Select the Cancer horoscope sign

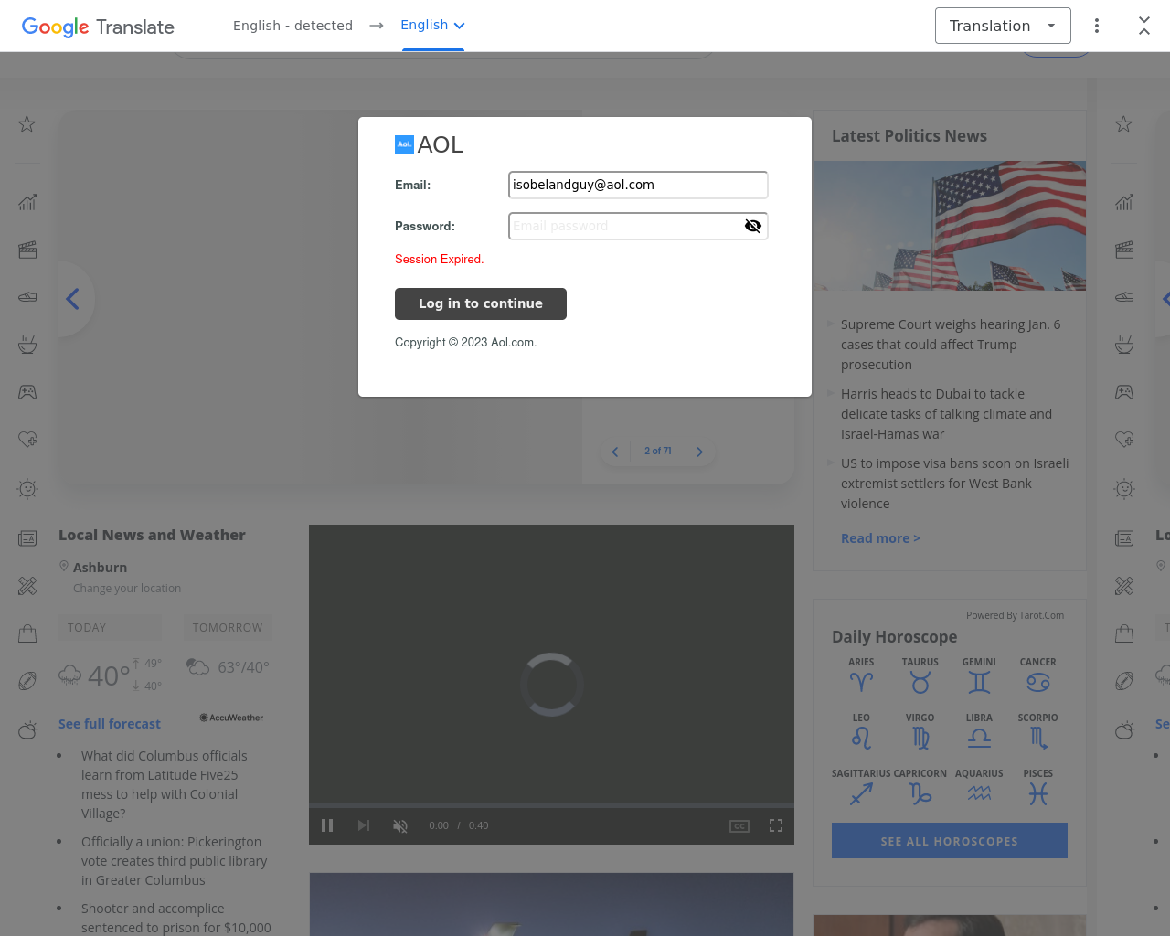(x=1037, y=675)
